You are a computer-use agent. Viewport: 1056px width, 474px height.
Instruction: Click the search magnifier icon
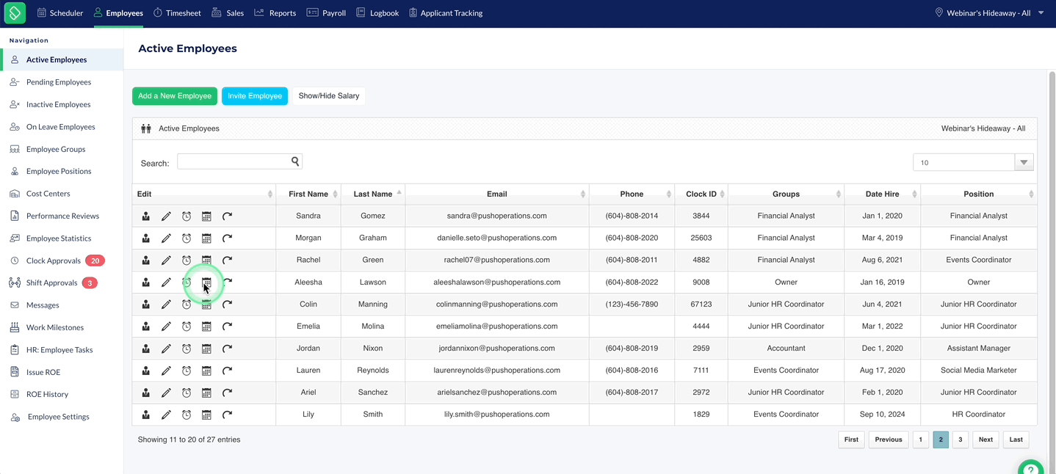point(295,161)
